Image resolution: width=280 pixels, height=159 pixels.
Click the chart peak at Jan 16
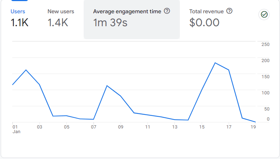click(x=215, y=63)
